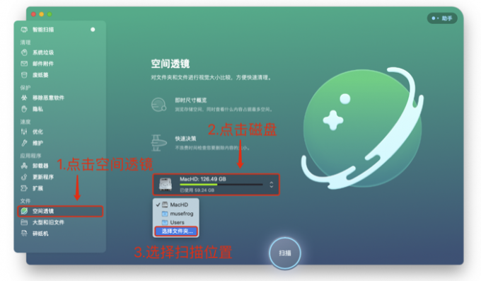Viewport: 481px width, 281px height.
Task: Click the 即时尺寸概览 feature title
Action: click(191, 100)
